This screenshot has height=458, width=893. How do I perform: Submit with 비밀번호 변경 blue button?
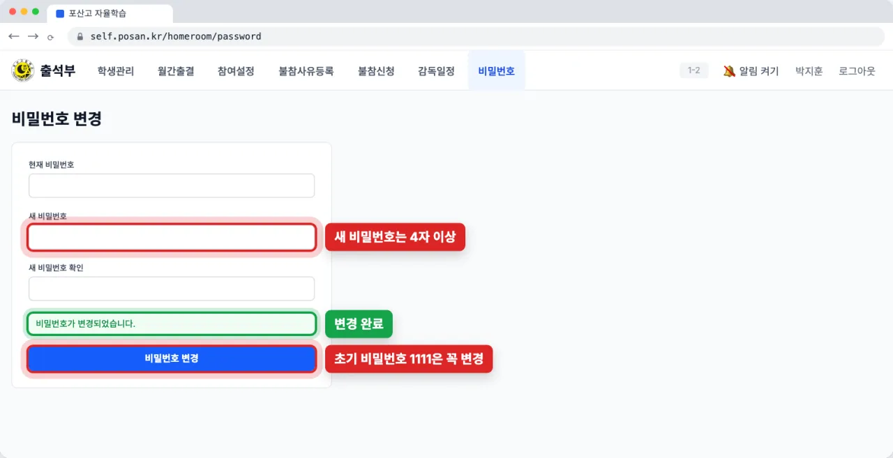172,358
